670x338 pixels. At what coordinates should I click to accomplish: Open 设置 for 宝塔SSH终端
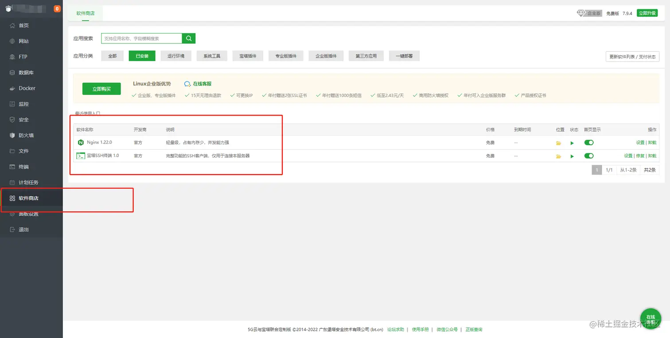tap(628, 156)
